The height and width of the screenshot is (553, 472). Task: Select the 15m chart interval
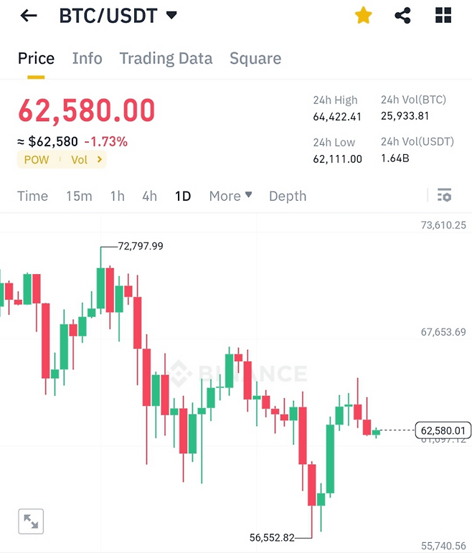[79, 196]
